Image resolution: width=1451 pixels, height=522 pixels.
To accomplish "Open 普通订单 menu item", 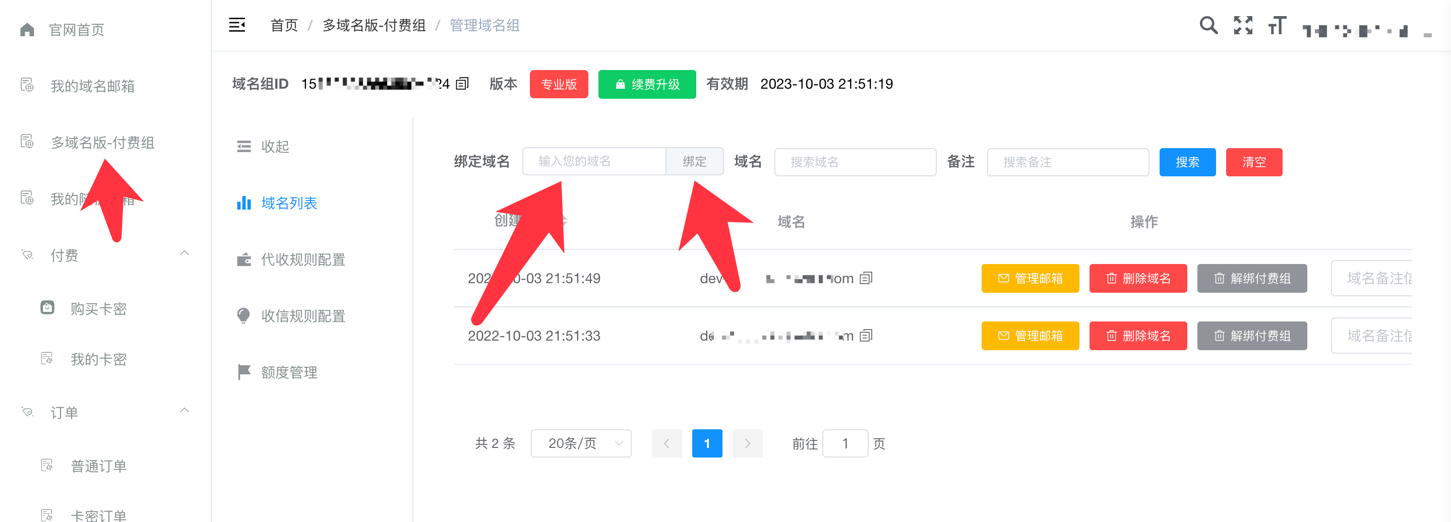I will coord(99,466).
